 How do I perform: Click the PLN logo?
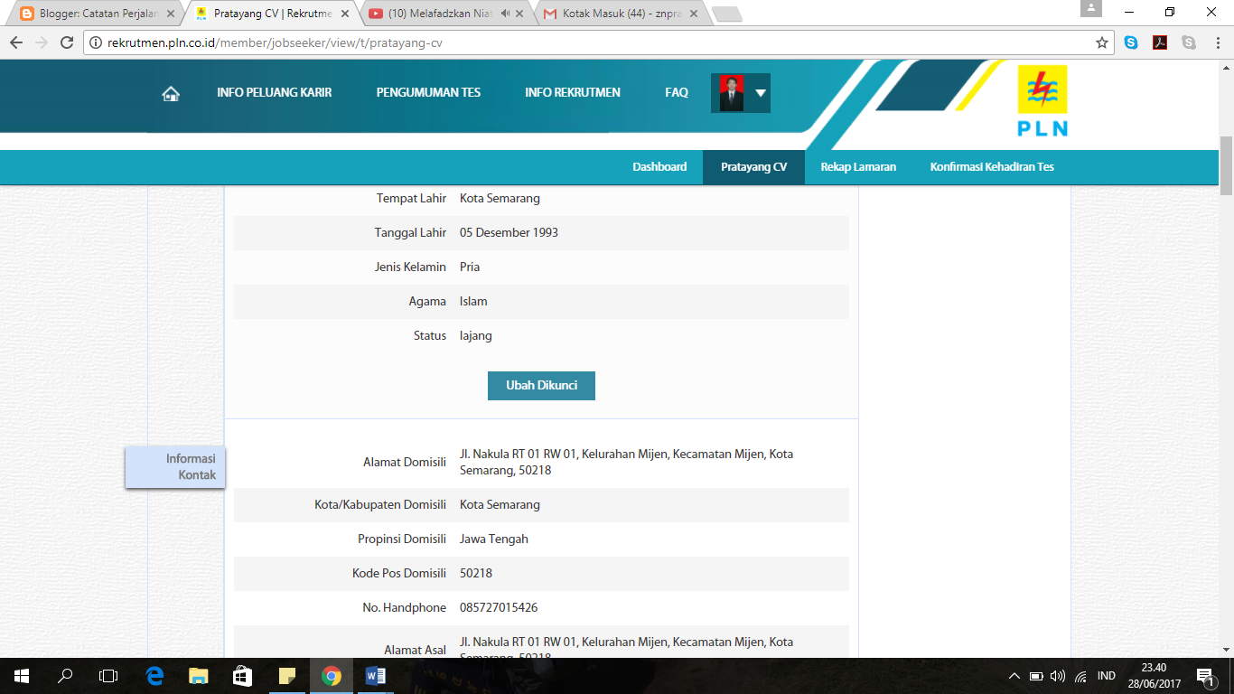1043,102
